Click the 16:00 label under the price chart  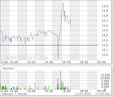66,62
